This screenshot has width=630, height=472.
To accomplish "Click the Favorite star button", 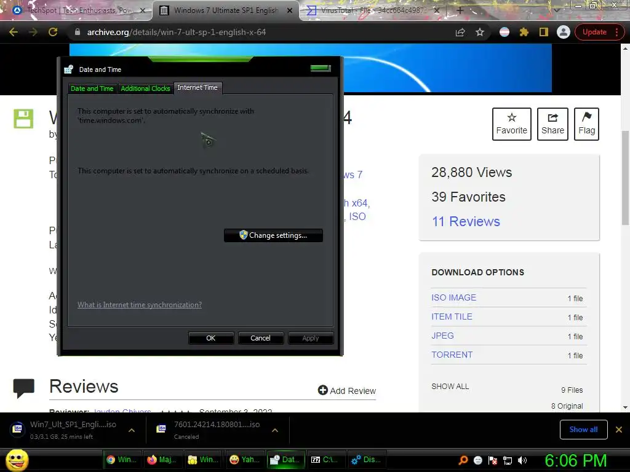I will tap(511, 124).
